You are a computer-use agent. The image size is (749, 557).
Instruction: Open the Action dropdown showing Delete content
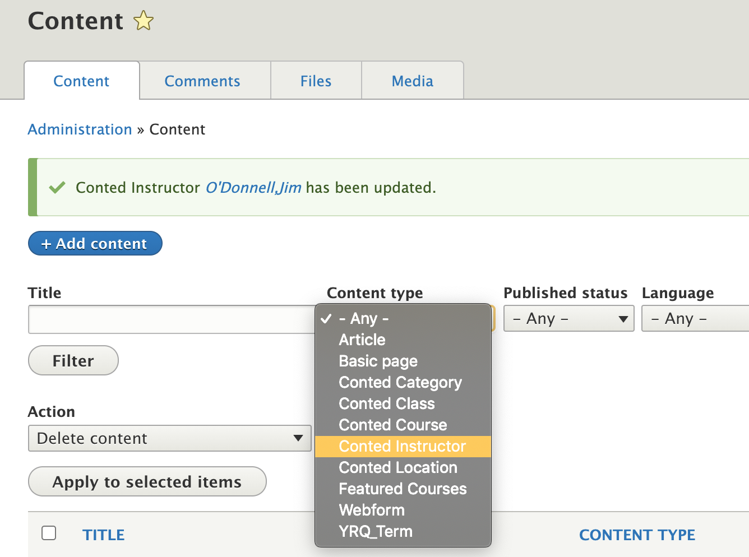(x=169, y=438)
